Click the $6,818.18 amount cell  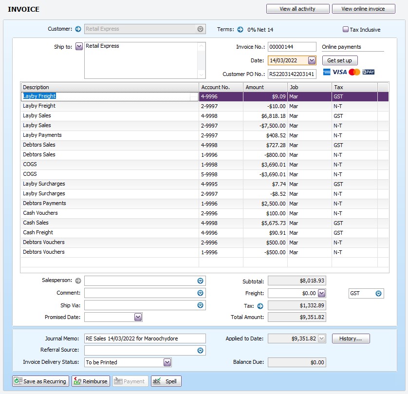[x=265, y=116]
